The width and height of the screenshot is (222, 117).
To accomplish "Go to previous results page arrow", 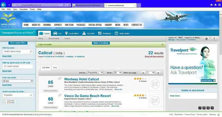I will pyautogui.click(x=143, y=73).
